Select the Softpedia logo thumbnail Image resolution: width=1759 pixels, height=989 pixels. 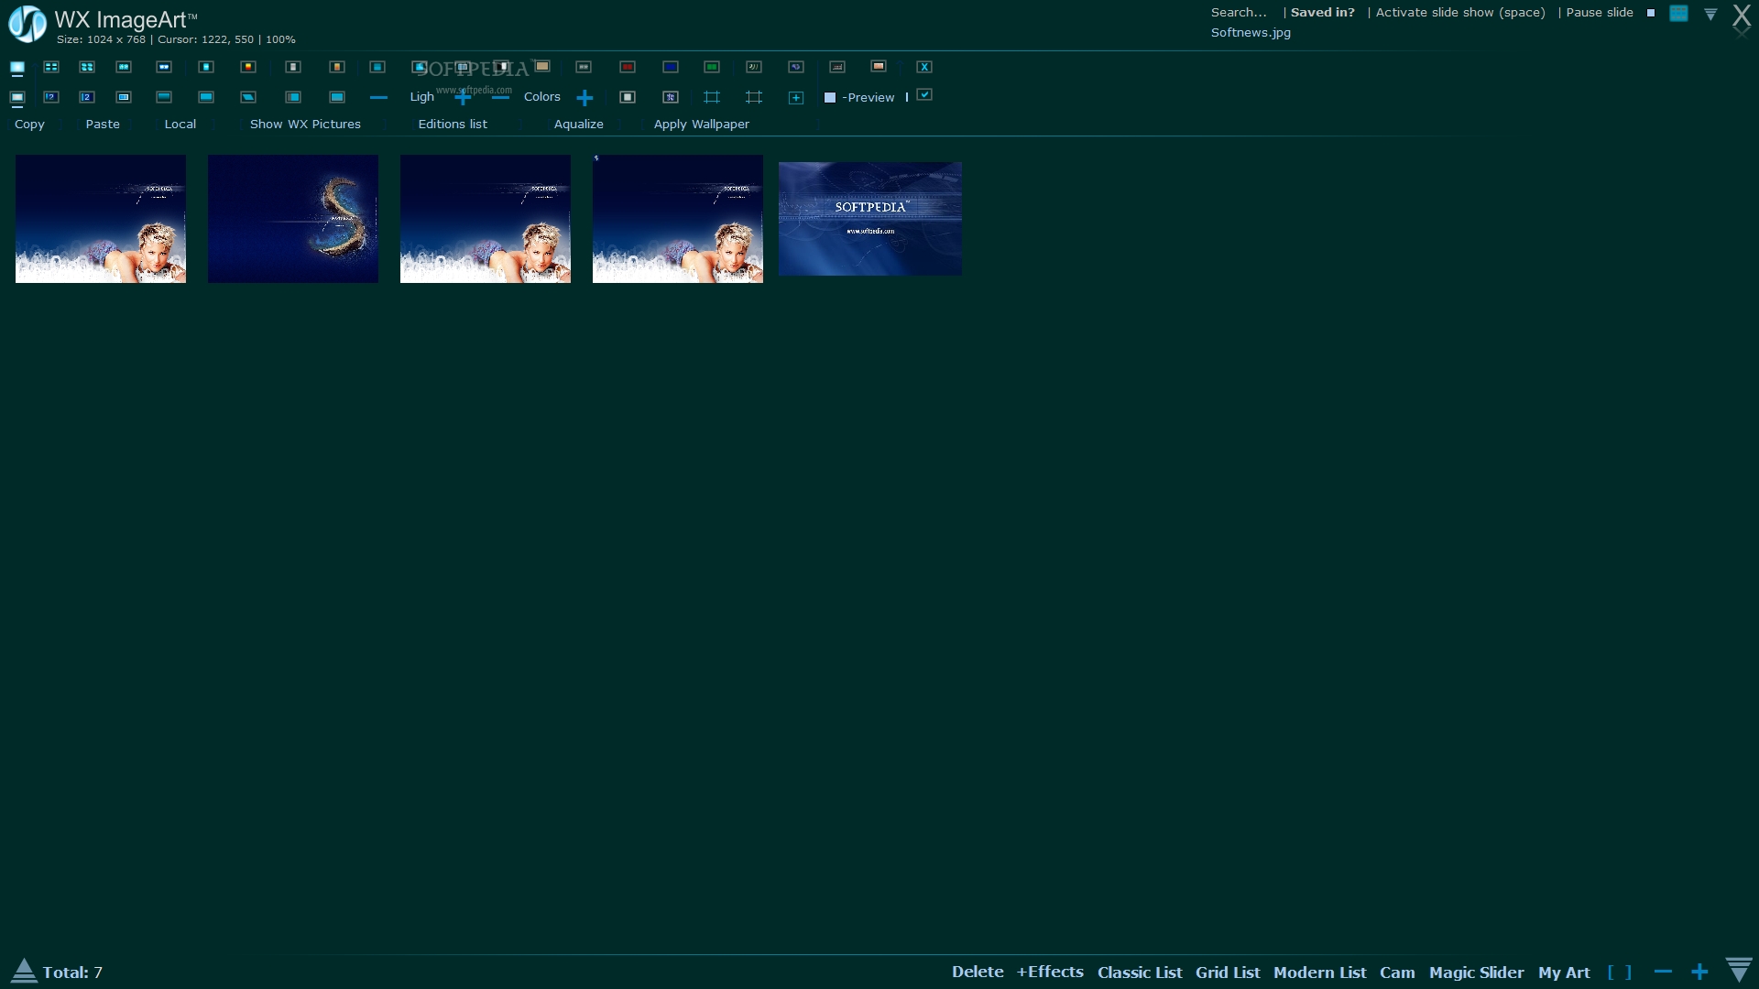click(x=870, y=219)
